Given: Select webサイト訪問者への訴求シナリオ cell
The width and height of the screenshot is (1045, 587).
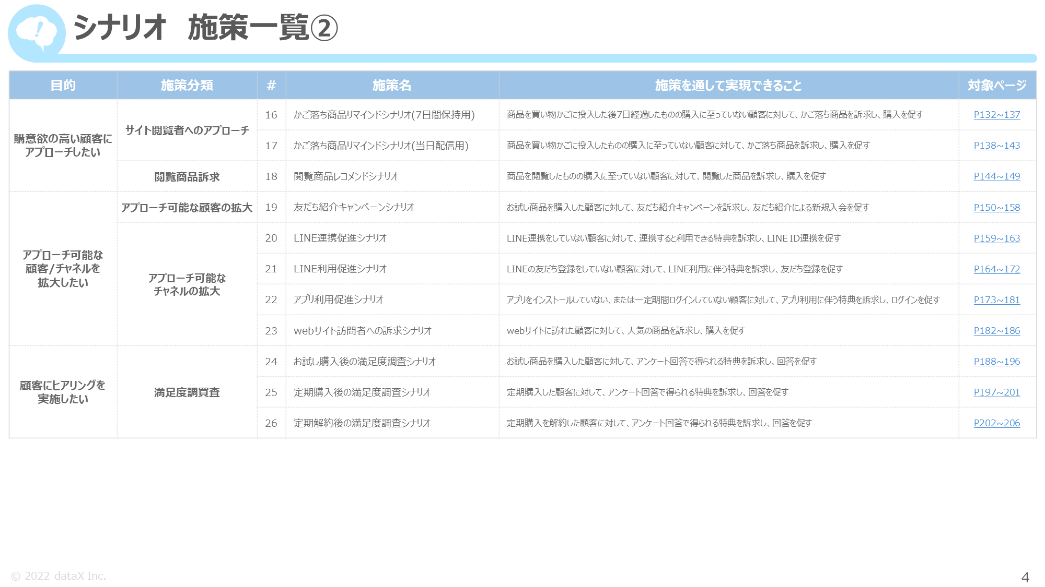Looking at the screenshot, I should (x=392, y=330).
